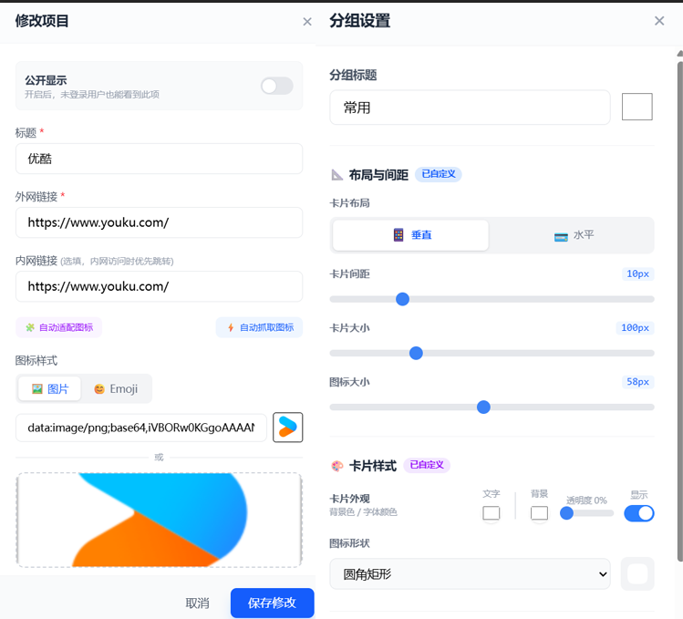Close the 分组设置 panel
Screen dimensions: 683x619
point(659,20)
